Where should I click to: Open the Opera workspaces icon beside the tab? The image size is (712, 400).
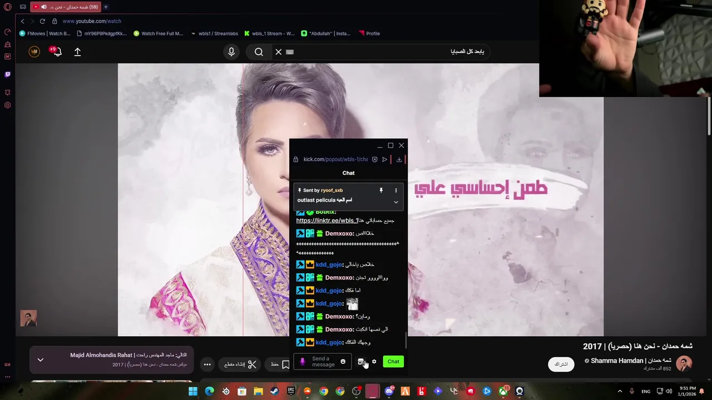[x=23, y=7]
